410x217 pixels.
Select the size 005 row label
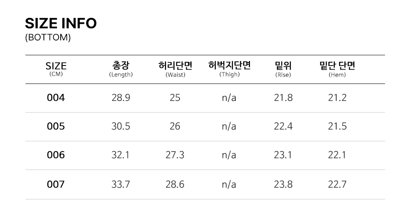point(56,127)
